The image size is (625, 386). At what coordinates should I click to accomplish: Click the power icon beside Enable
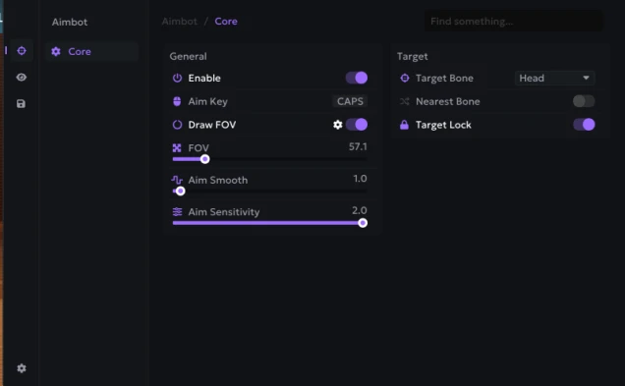tap(177, 78)
